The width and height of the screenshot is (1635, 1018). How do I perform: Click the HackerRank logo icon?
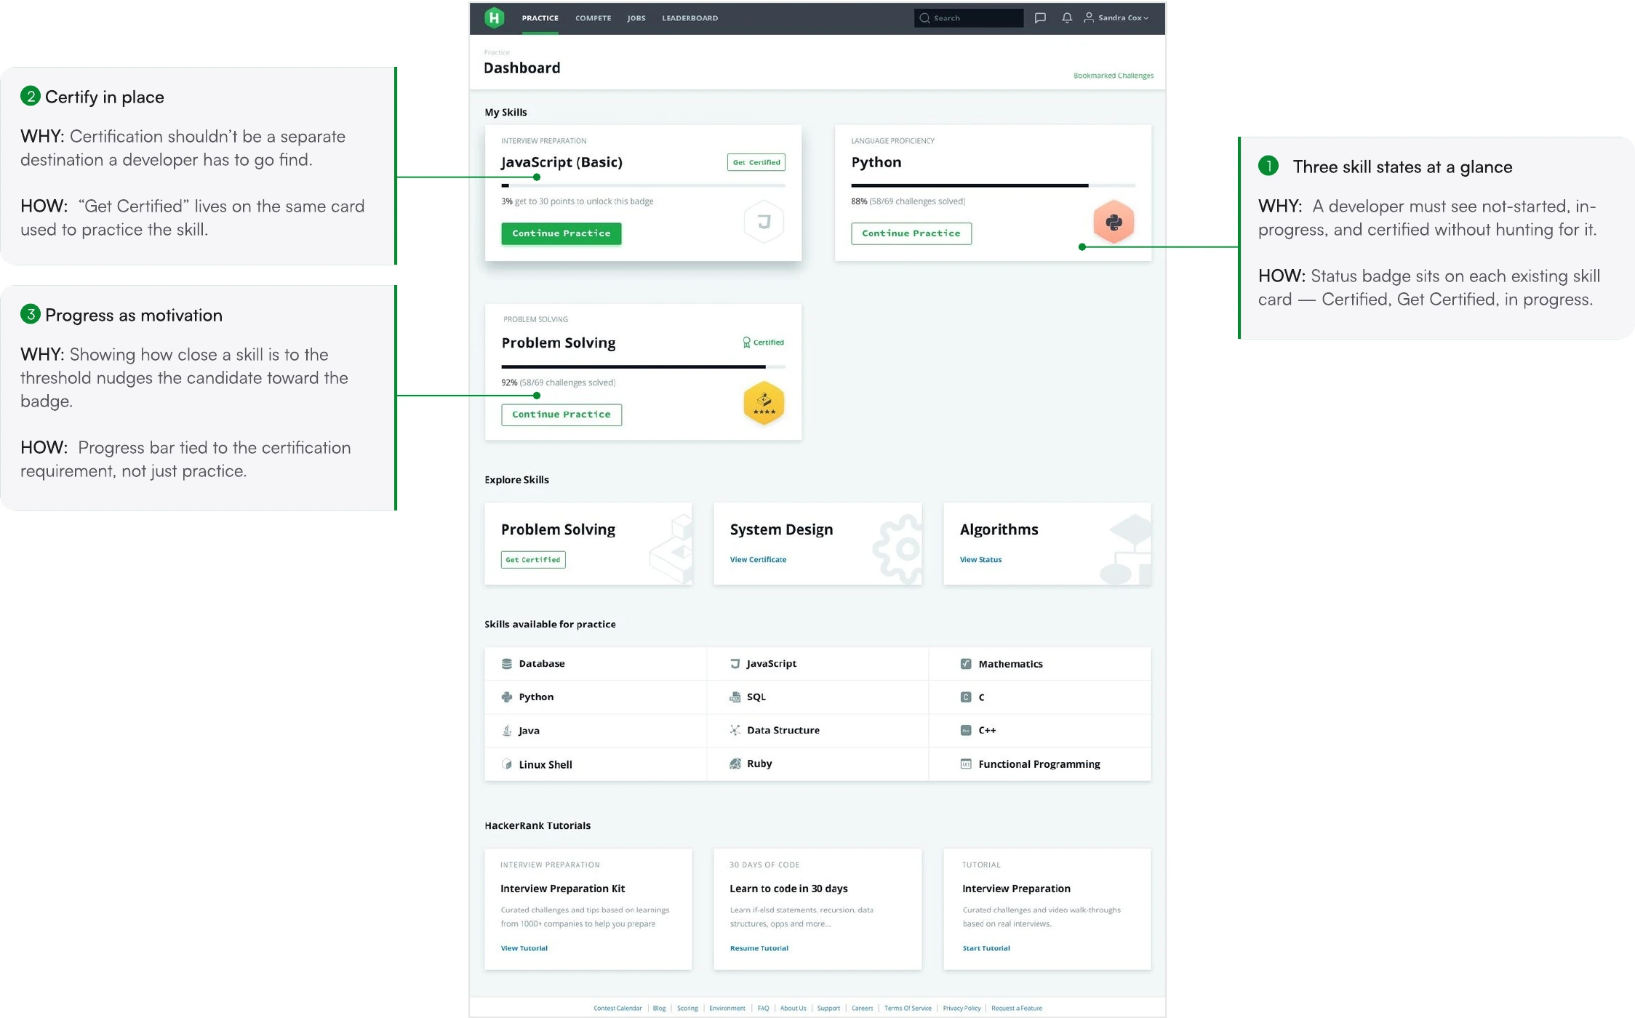495,17
